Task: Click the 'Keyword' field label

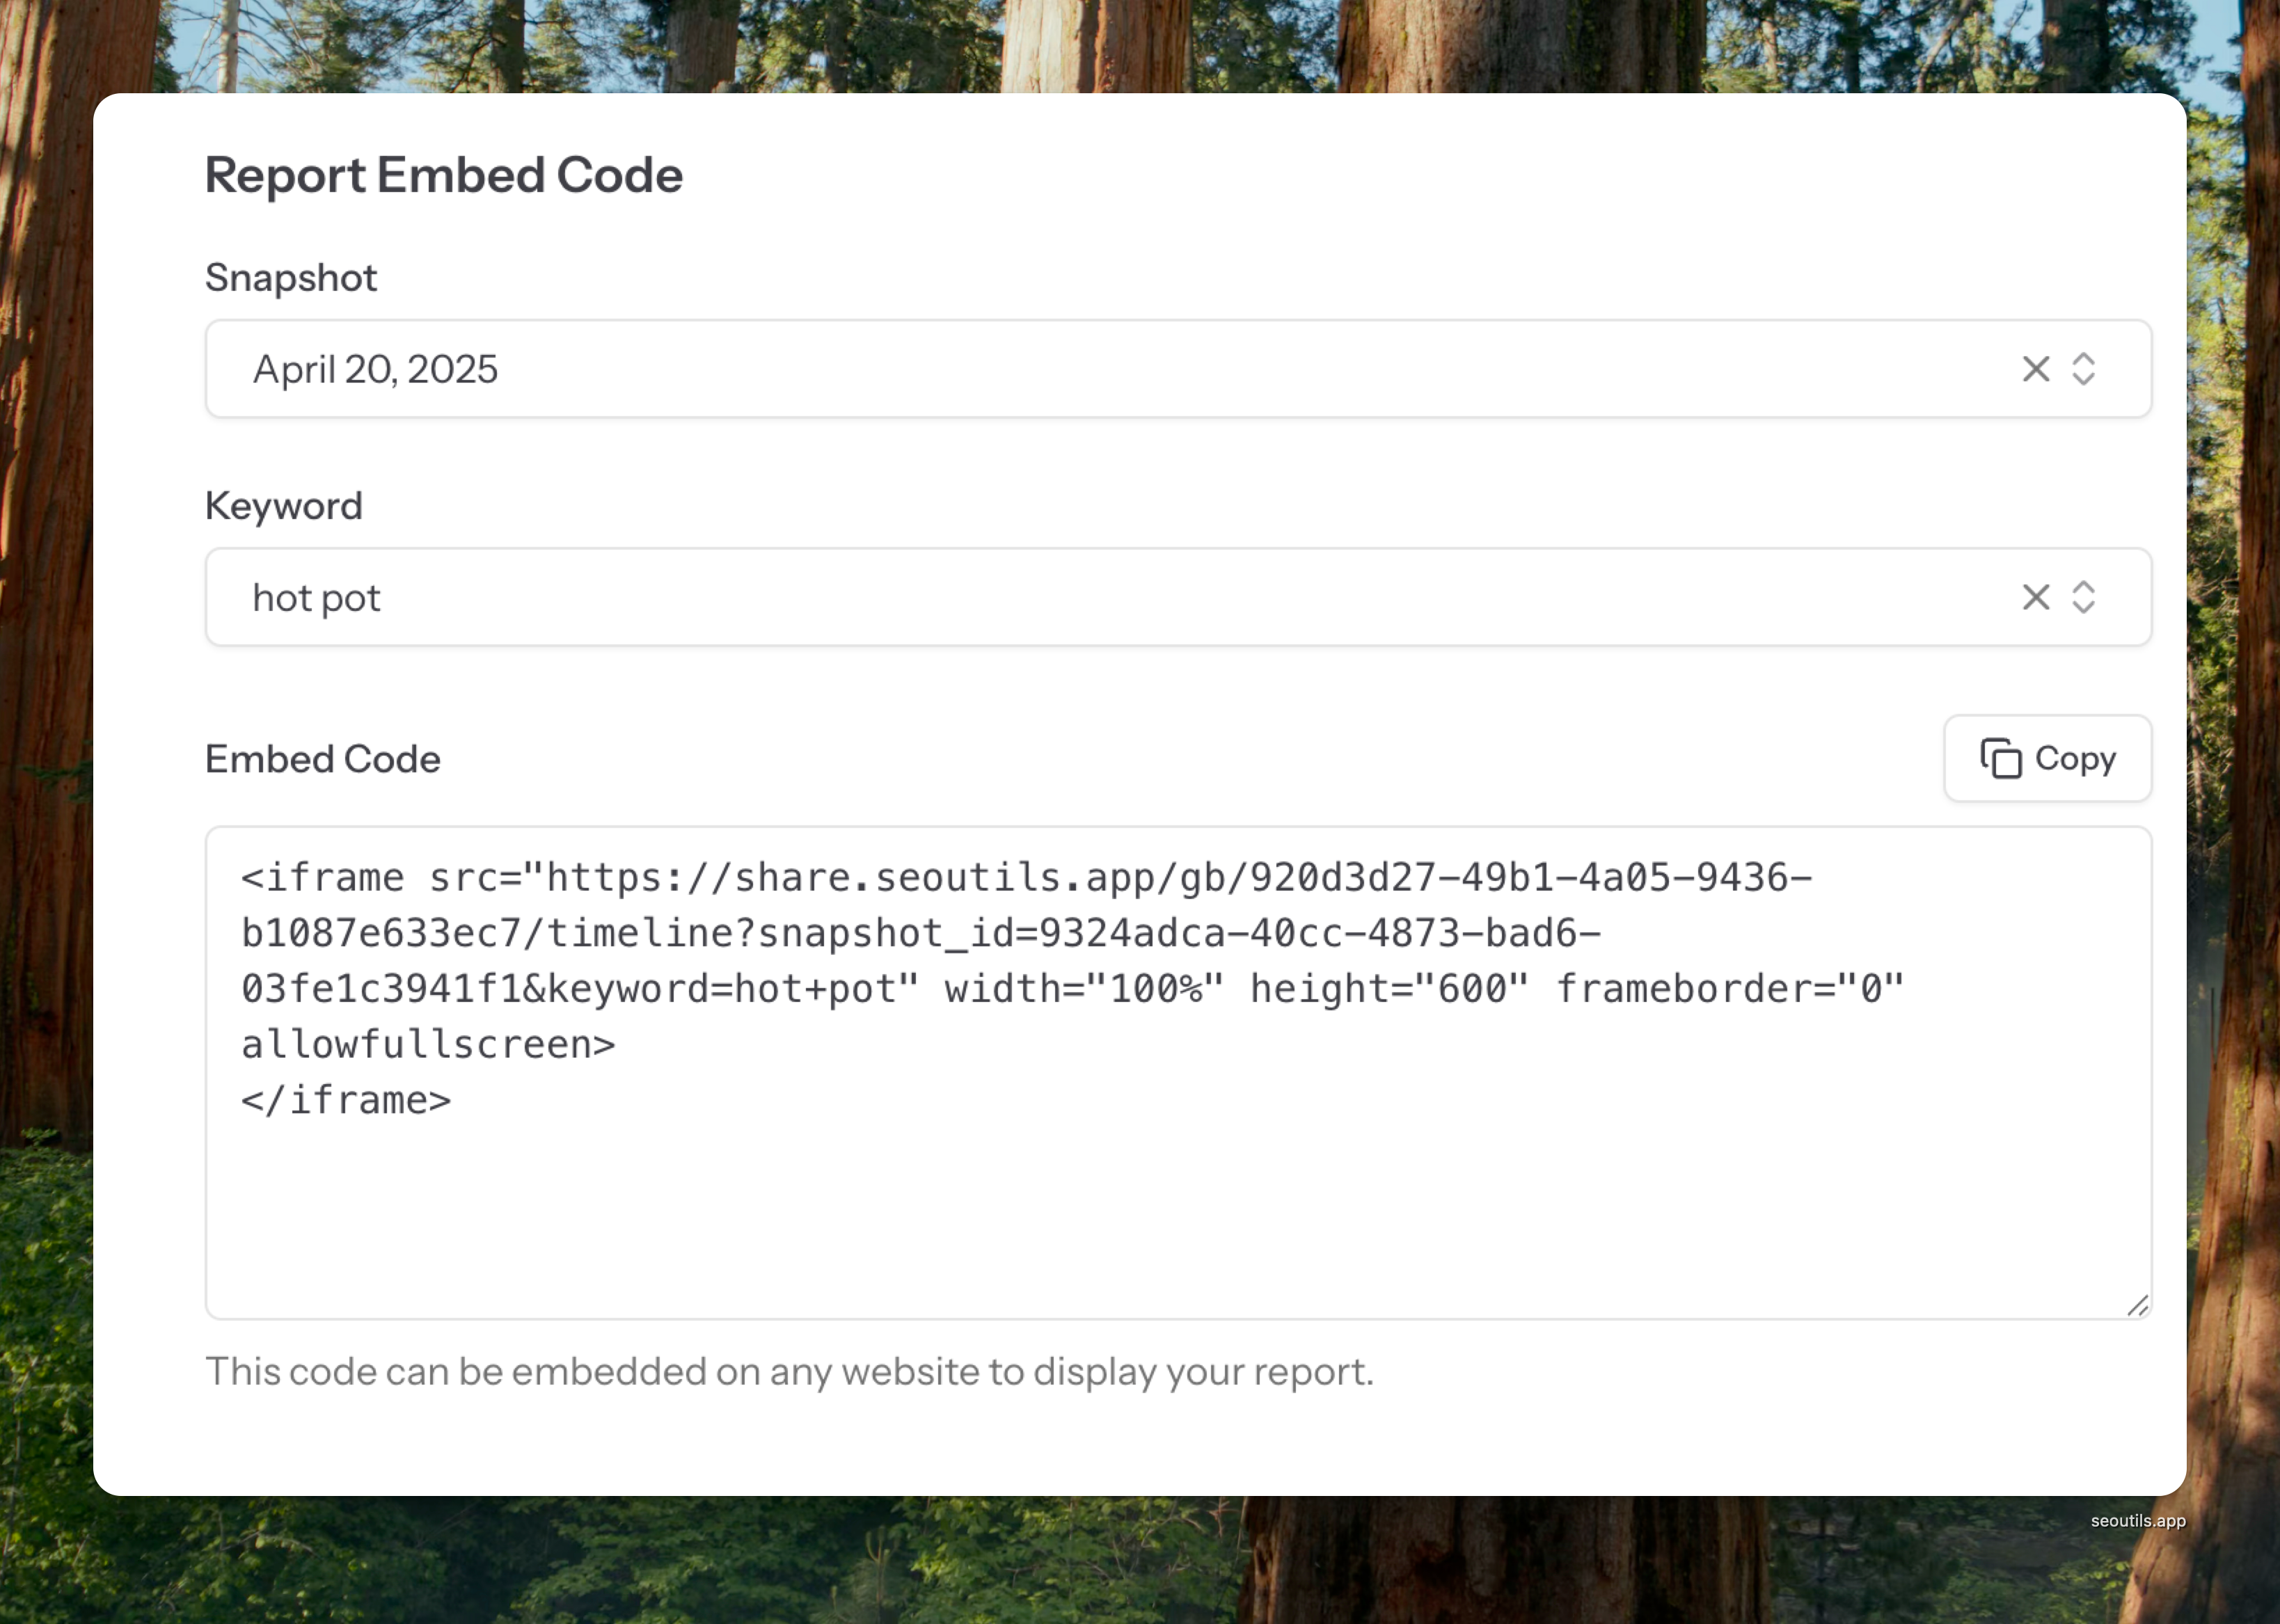Action: [x=284, y=506]
